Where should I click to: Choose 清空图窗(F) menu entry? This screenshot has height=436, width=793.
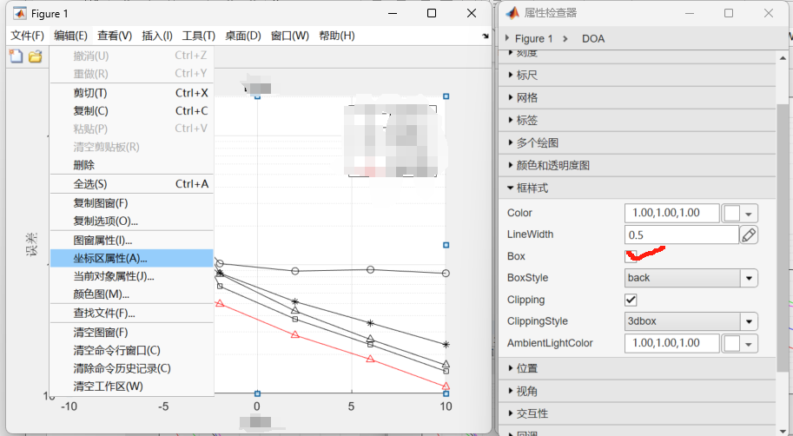click(x=131, y=333)
